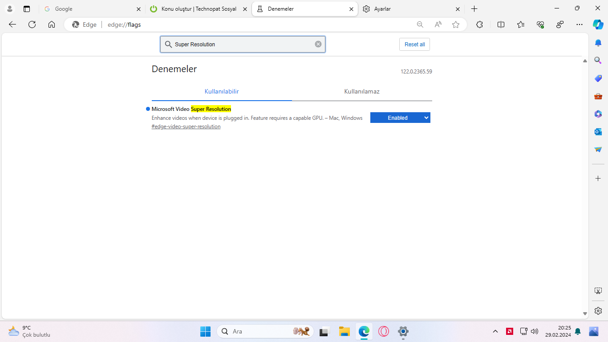Open Windows Settings from the taskbar
This screenshot has width=608, height=342.
[x=403, y=331]
